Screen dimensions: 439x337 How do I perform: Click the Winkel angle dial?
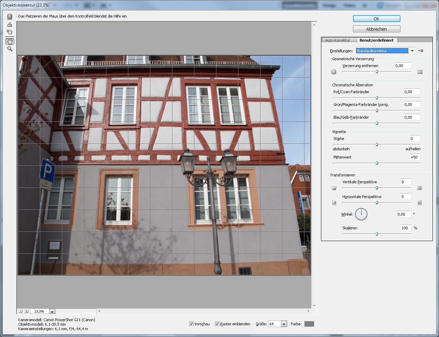(361, 214)
